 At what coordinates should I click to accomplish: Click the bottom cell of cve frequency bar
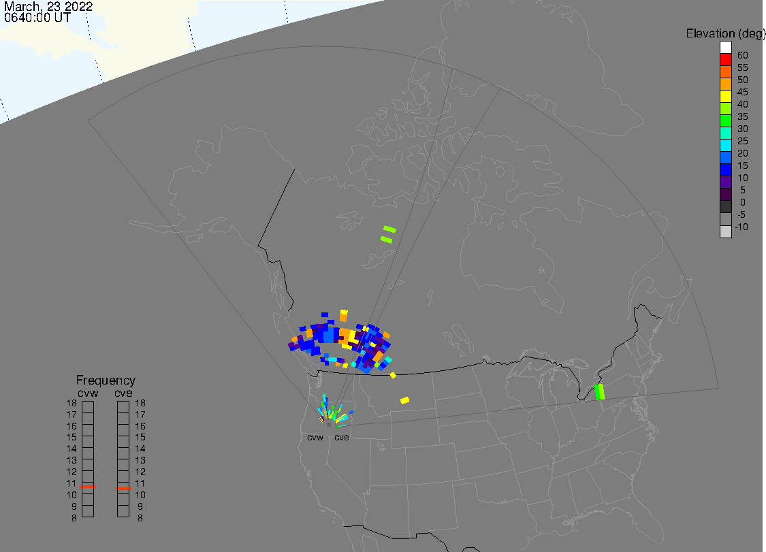pyautogui.click(x=123, y=512)
